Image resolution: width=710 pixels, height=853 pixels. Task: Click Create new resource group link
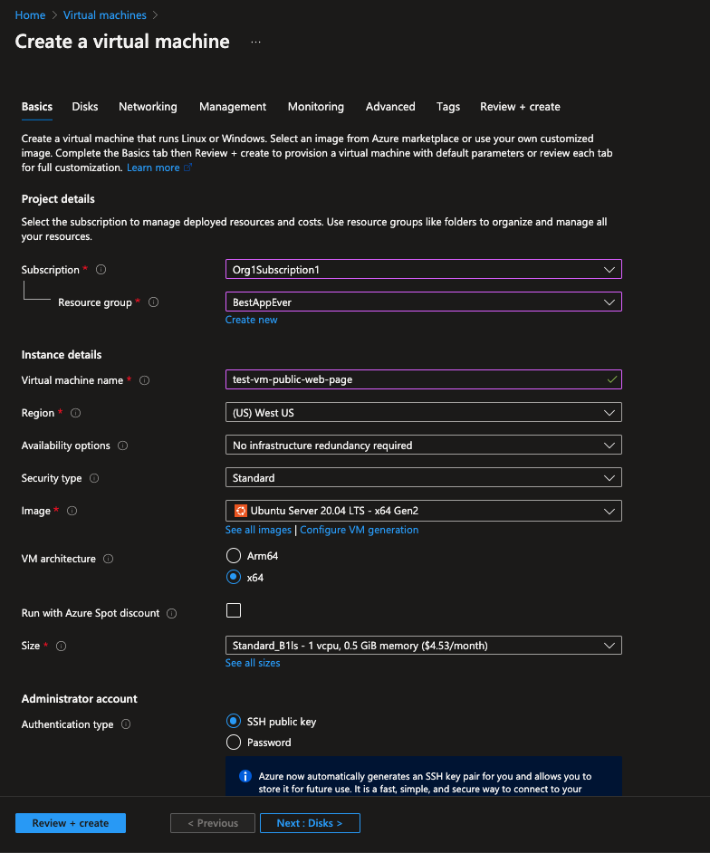pos(252,320)
